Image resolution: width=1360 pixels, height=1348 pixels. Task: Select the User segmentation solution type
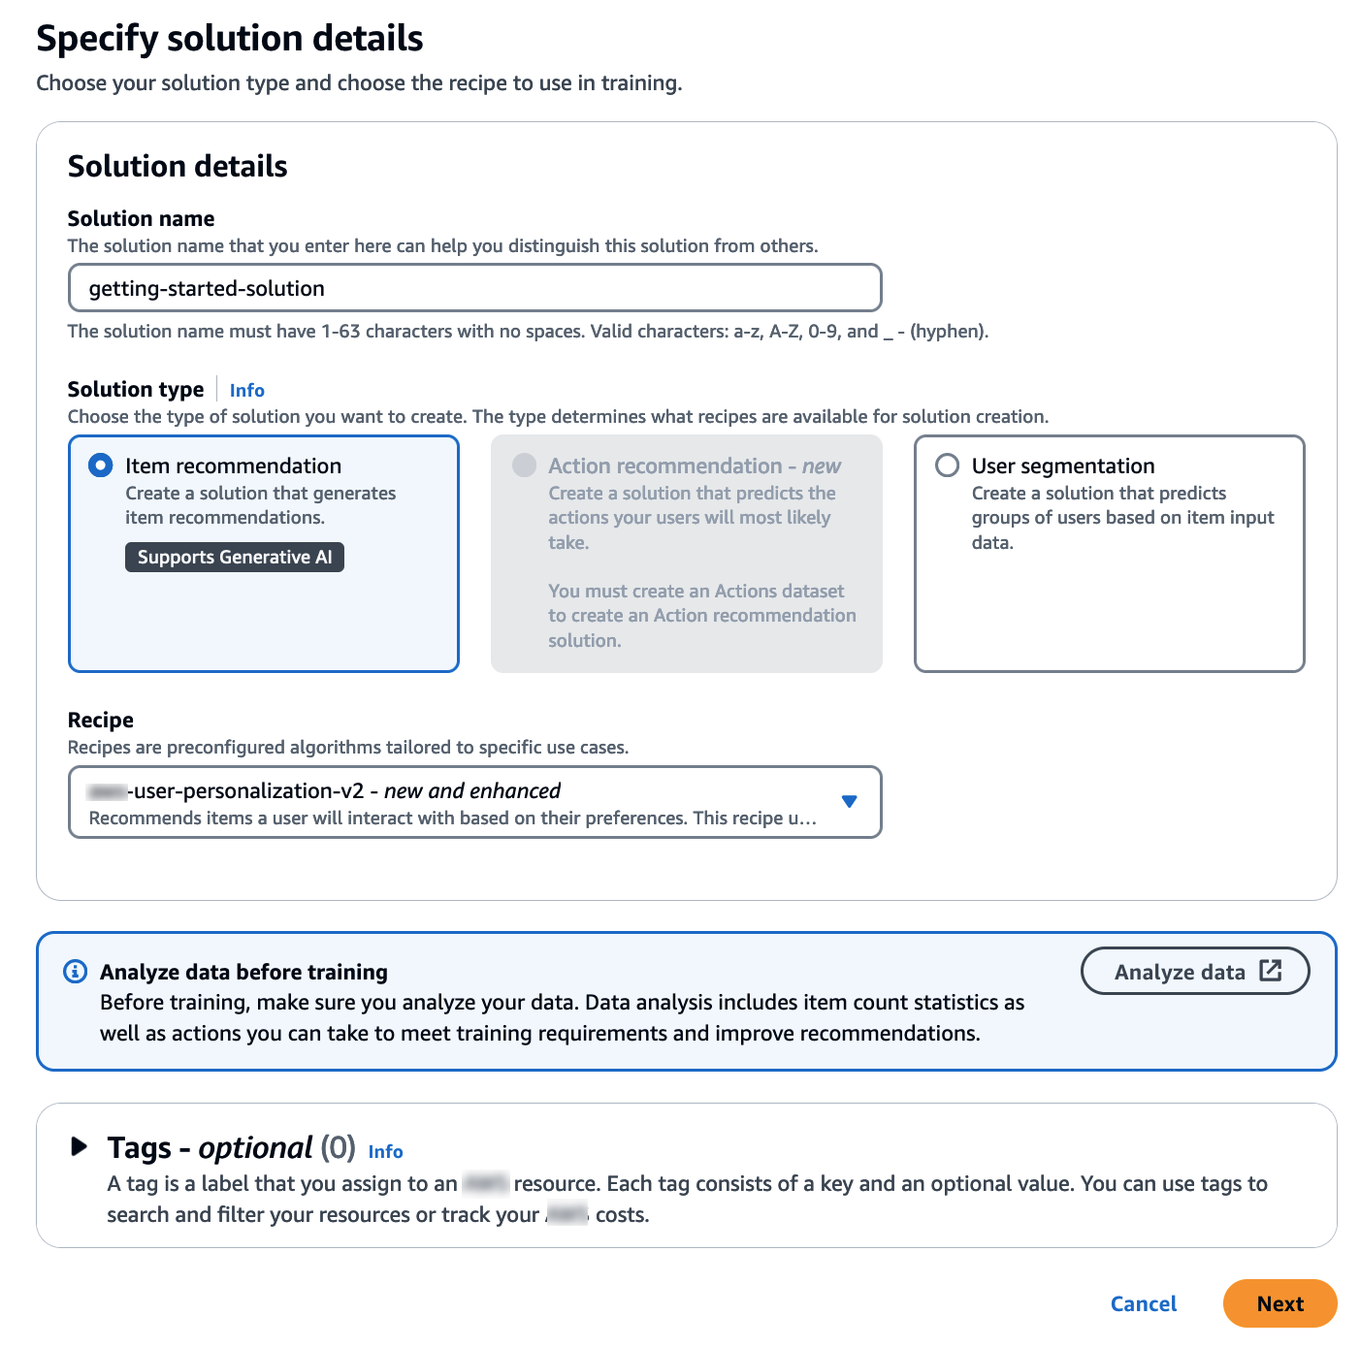[x=1109, y=554]
